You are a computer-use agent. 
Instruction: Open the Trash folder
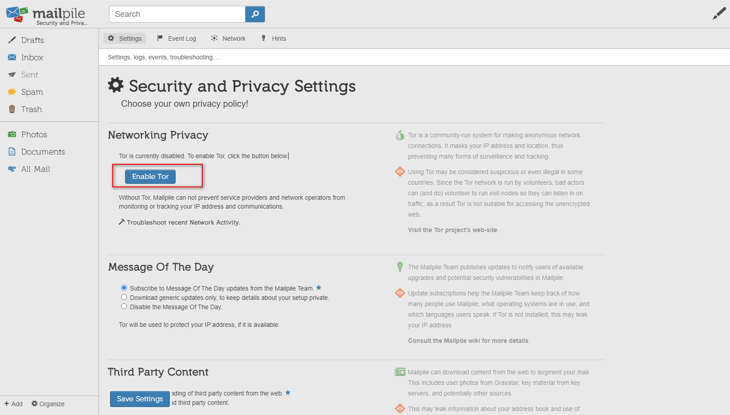coord(31,109)
